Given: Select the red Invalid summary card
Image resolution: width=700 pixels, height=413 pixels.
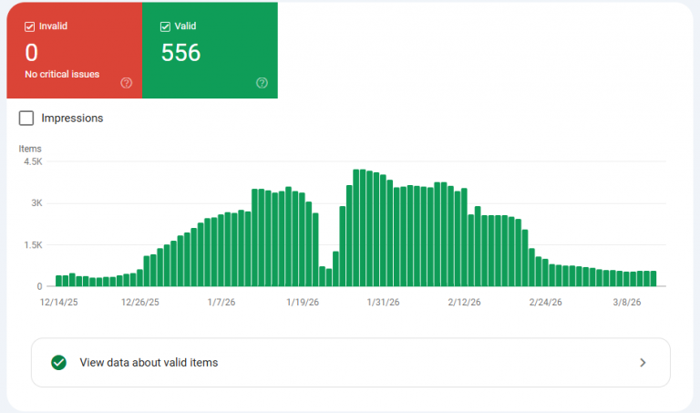Looking at the screenshot, I should tap(75, 50).
